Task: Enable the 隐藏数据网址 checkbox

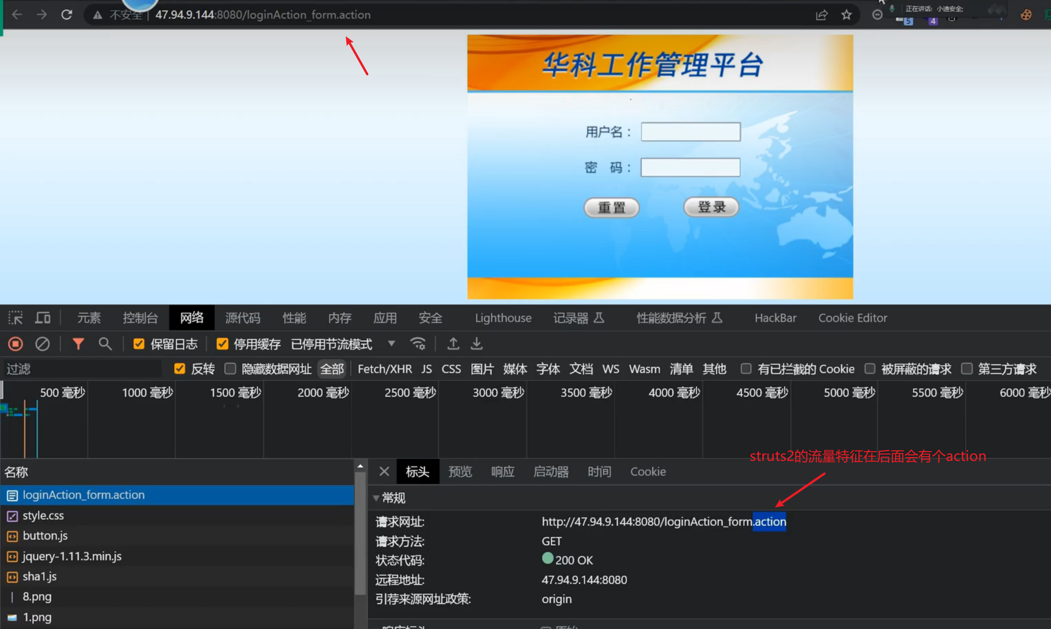Action: click(x=230, y=369)
